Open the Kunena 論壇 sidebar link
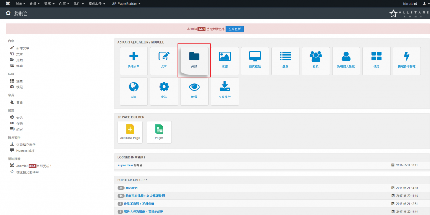 tap(25, 150)
